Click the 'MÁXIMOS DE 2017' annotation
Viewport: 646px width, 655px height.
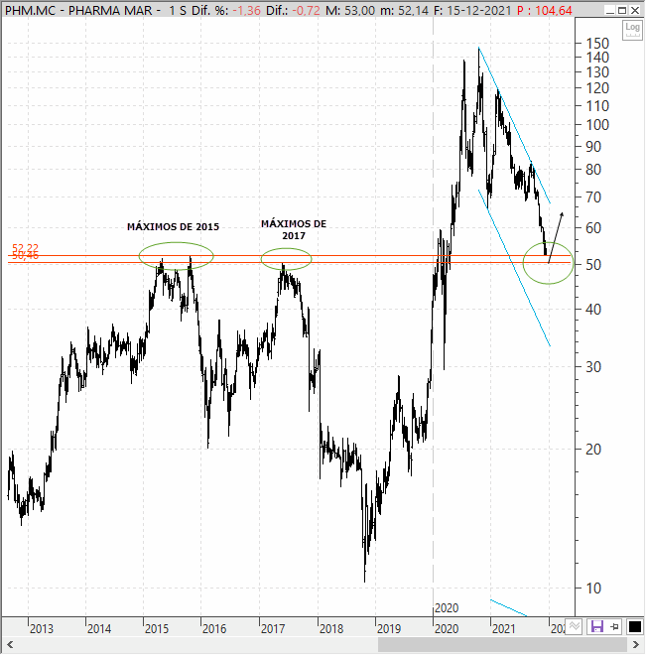294,230
